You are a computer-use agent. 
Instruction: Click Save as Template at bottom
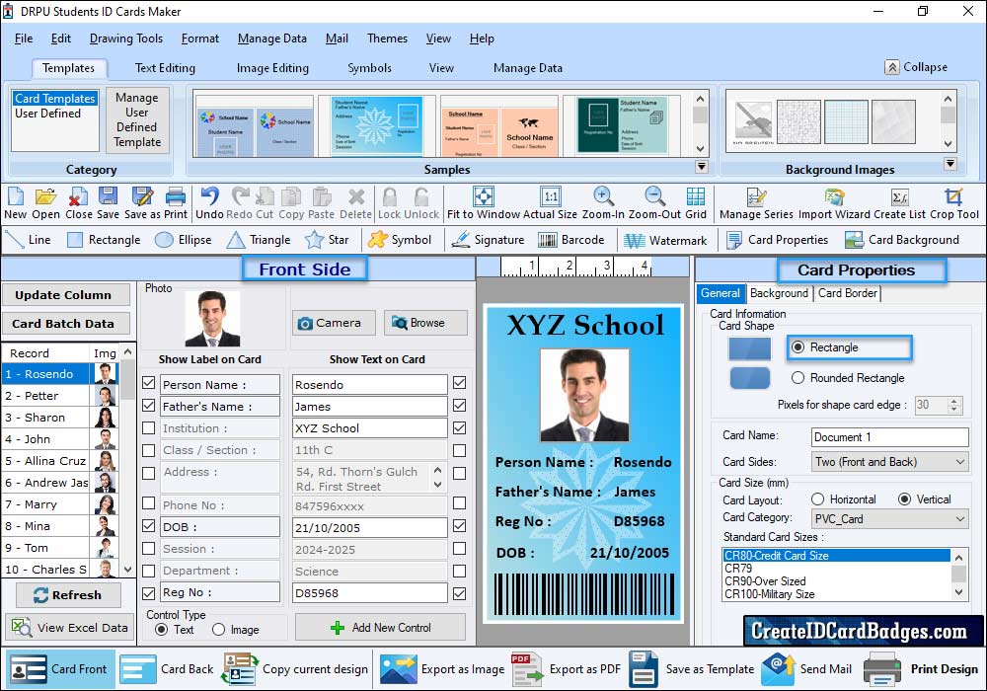[691, 669]
